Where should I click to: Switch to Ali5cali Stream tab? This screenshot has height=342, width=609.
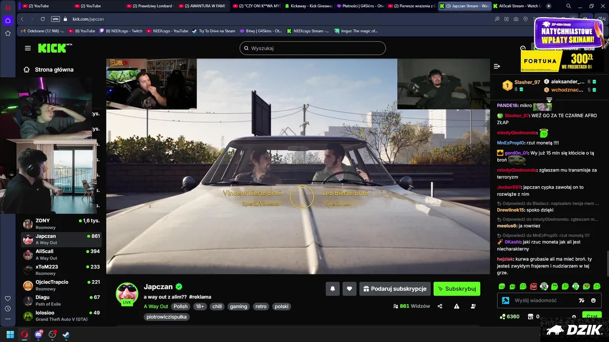click(x=517, y=6)
